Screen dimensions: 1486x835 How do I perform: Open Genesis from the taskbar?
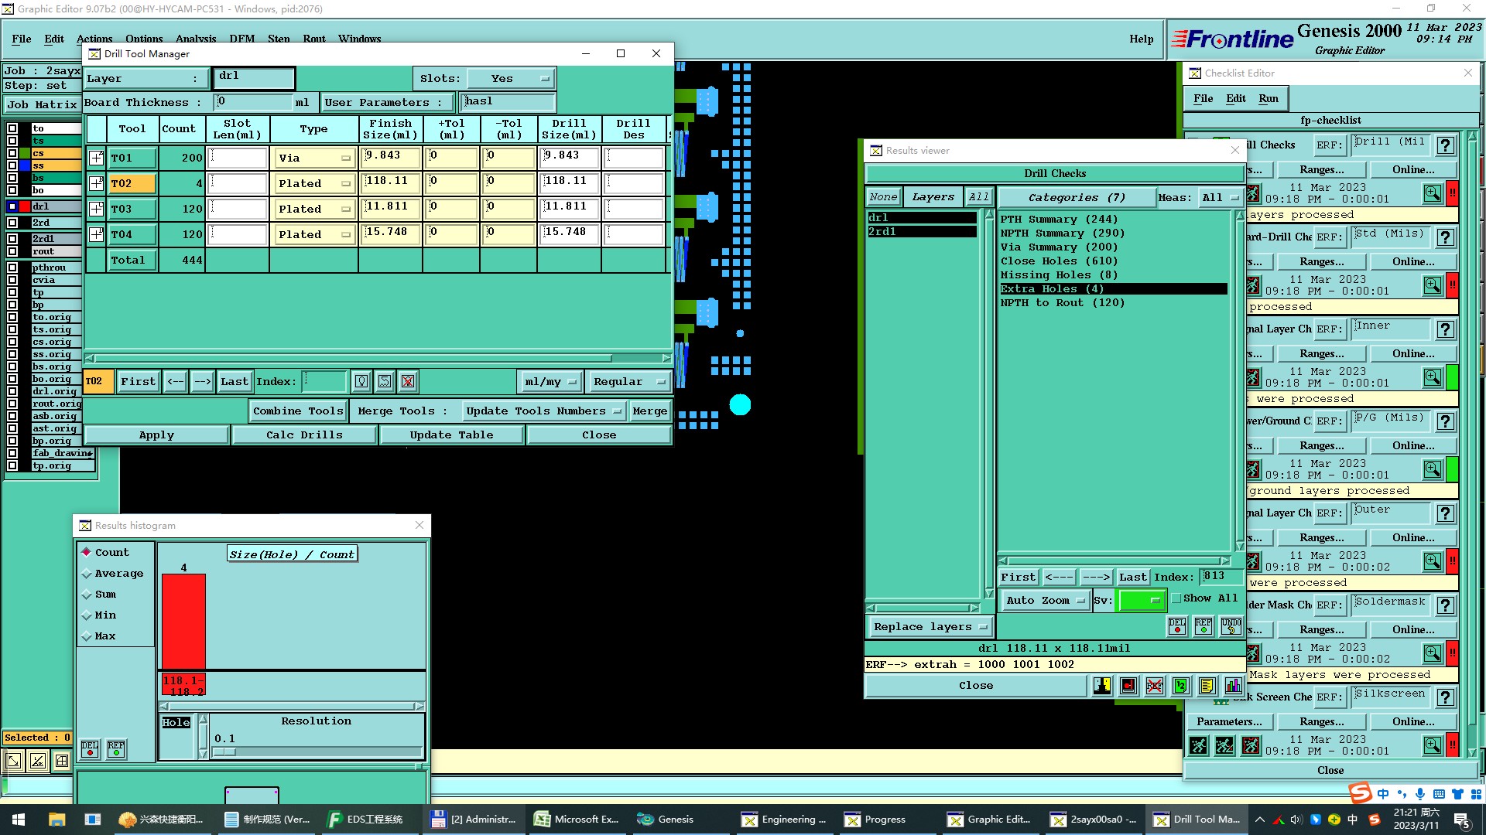point(666,819)
